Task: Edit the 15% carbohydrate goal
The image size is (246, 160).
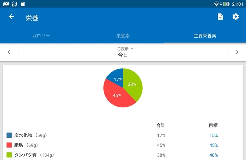Action: tap(213, 135)
